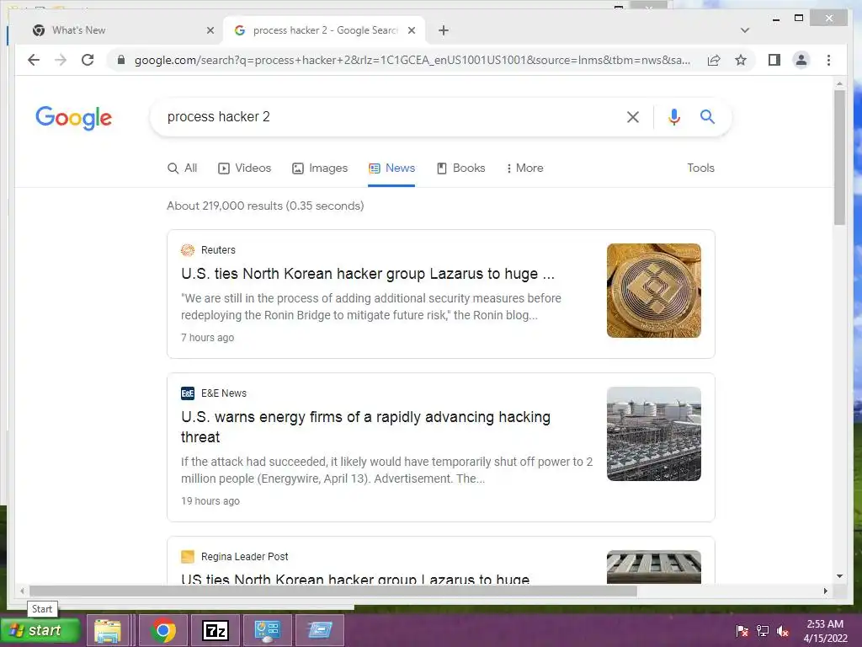
Task: Click the scroll up arrow
Action: [x=839, y=83]
